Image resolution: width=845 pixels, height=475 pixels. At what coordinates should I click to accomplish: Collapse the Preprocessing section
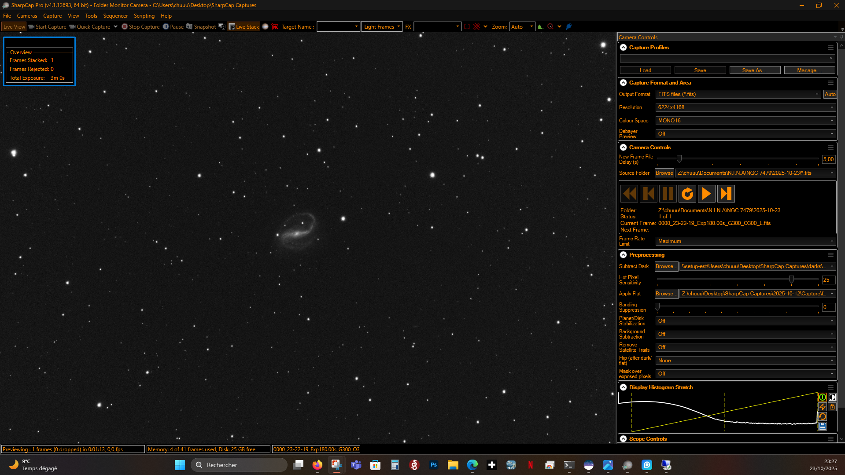point(624,255)
